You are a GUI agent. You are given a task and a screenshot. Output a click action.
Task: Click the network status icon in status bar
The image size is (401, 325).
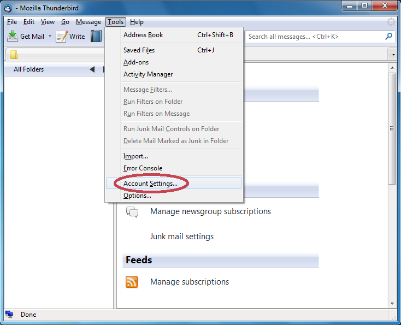(9, 314)
